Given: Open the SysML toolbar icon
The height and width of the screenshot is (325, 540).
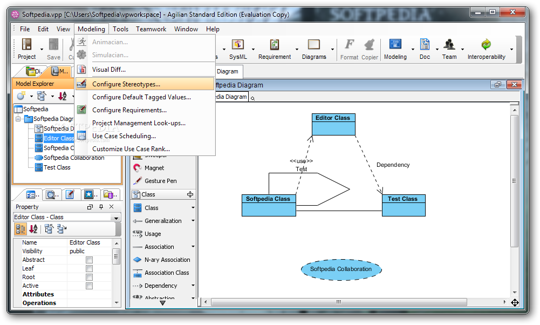Looking at the screenshot, I should point(237,49).
